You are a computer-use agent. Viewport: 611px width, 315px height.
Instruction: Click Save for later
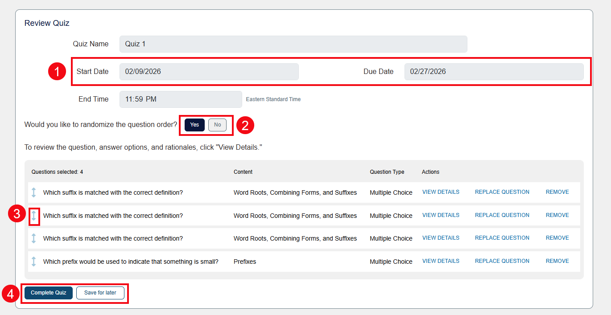(x=100, y=293)
